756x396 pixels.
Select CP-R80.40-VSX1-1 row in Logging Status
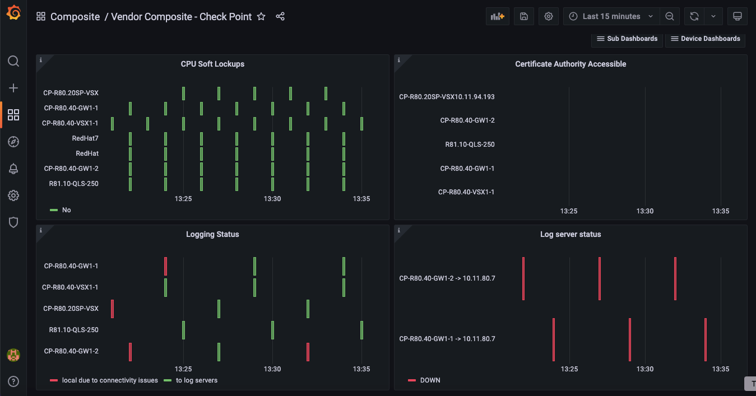point(70,287)
